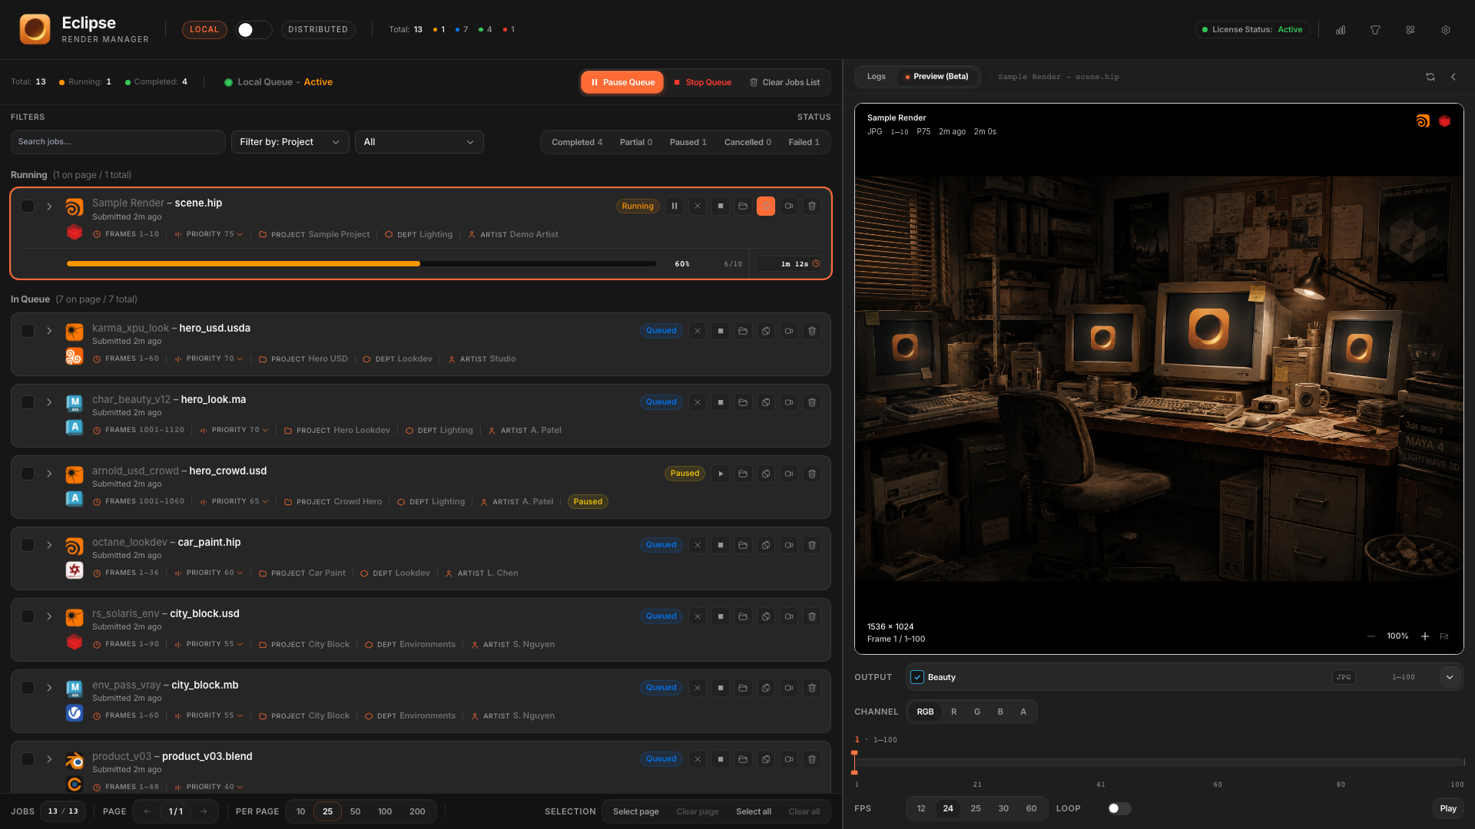Expand the Beauty output row chevron

click(x=1450, y=677)
